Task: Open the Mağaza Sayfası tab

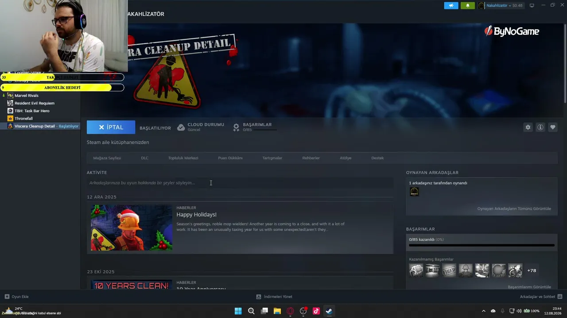Action: [107, 158]
